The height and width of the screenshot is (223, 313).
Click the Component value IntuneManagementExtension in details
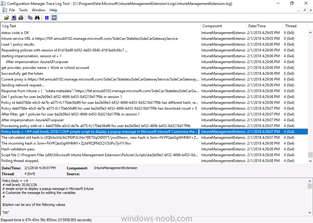[x=115, y=168]
